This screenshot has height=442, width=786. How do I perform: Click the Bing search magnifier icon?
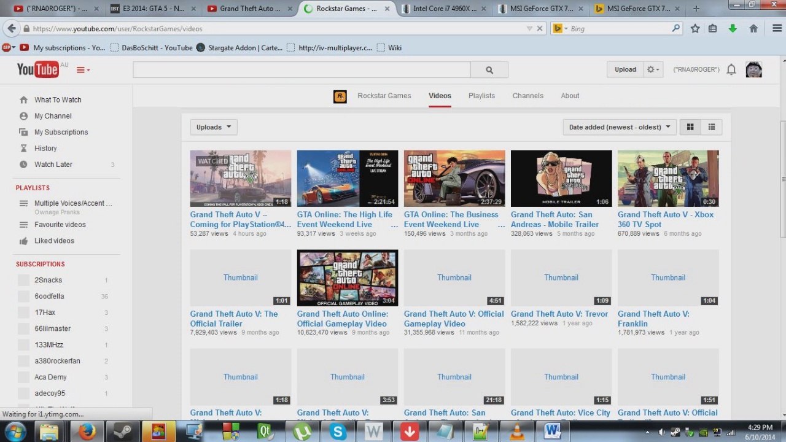pyautogui.click(x=675, y=28)
